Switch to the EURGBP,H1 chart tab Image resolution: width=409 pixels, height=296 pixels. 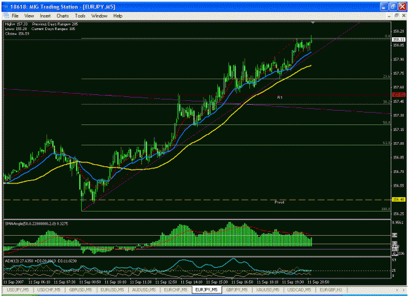coord(330,289)
